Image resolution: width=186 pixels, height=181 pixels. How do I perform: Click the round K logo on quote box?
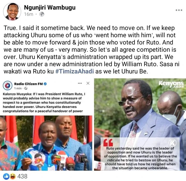click(x=173, y=143)
